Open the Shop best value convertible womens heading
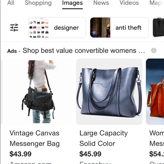The width and height of the screenshot is (164, 164). [84, 51]
